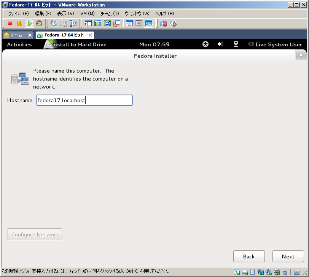Enter full screen mode from the toolbar
The width and height of the screenshot is (309, 277).
point(107,23)
